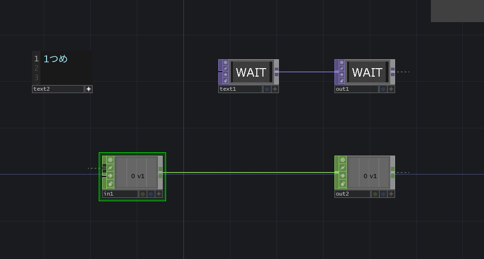Click the arrow bypass flag on out1

tap(342, 74)
